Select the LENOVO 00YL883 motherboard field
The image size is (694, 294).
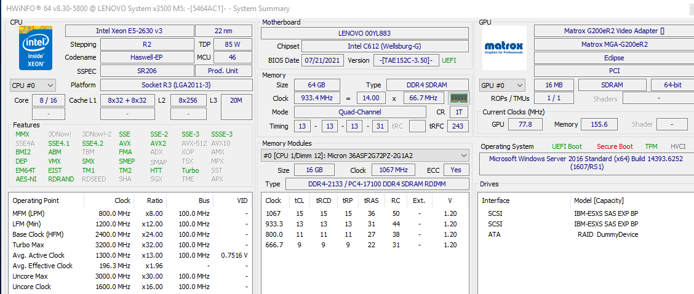pos(364,33)
